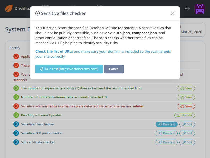Click the green outdated administrator accounts icon
210x158 pixels.
point(16,97)
